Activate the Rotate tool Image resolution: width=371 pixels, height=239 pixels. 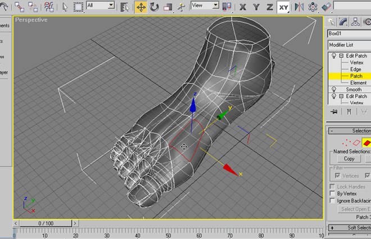pos(153,7)
